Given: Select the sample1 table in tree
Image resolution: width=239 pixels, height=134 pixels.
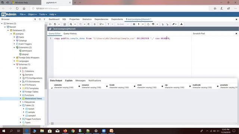Looking at the screenshot, I should [x=32, y=116].
